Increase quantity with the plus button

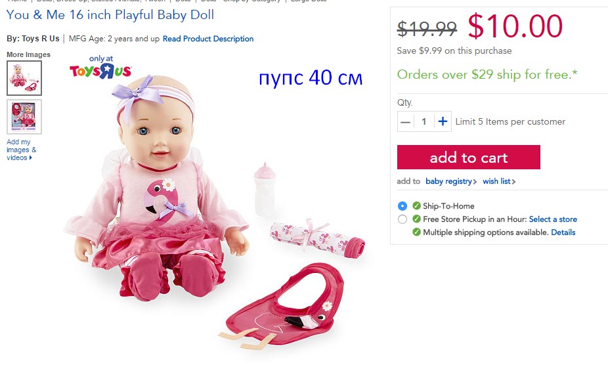click(443, 121)
